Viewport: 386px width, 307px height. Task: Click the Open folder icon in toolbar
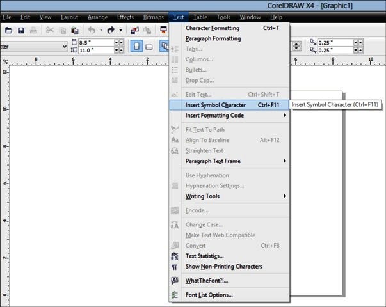tap(8, 30)
